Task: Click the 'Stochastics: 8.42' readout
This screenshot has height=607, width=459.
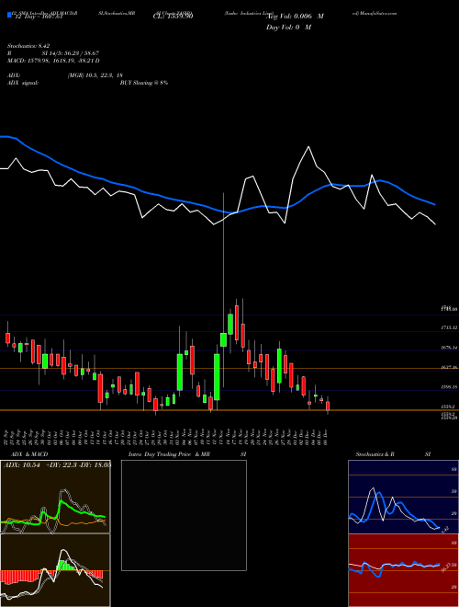Action: coord(28,46)
